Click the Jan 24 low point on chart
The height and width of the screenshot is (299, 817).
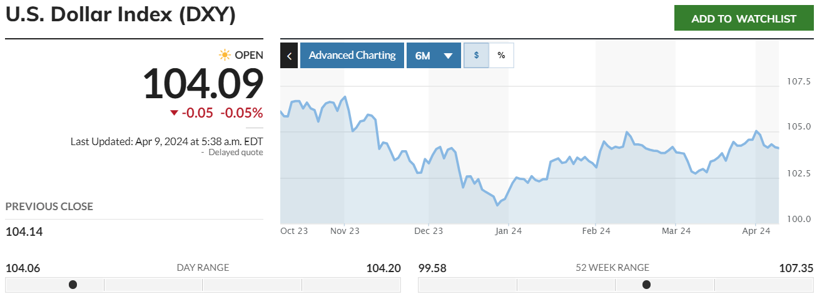point(497,205)
